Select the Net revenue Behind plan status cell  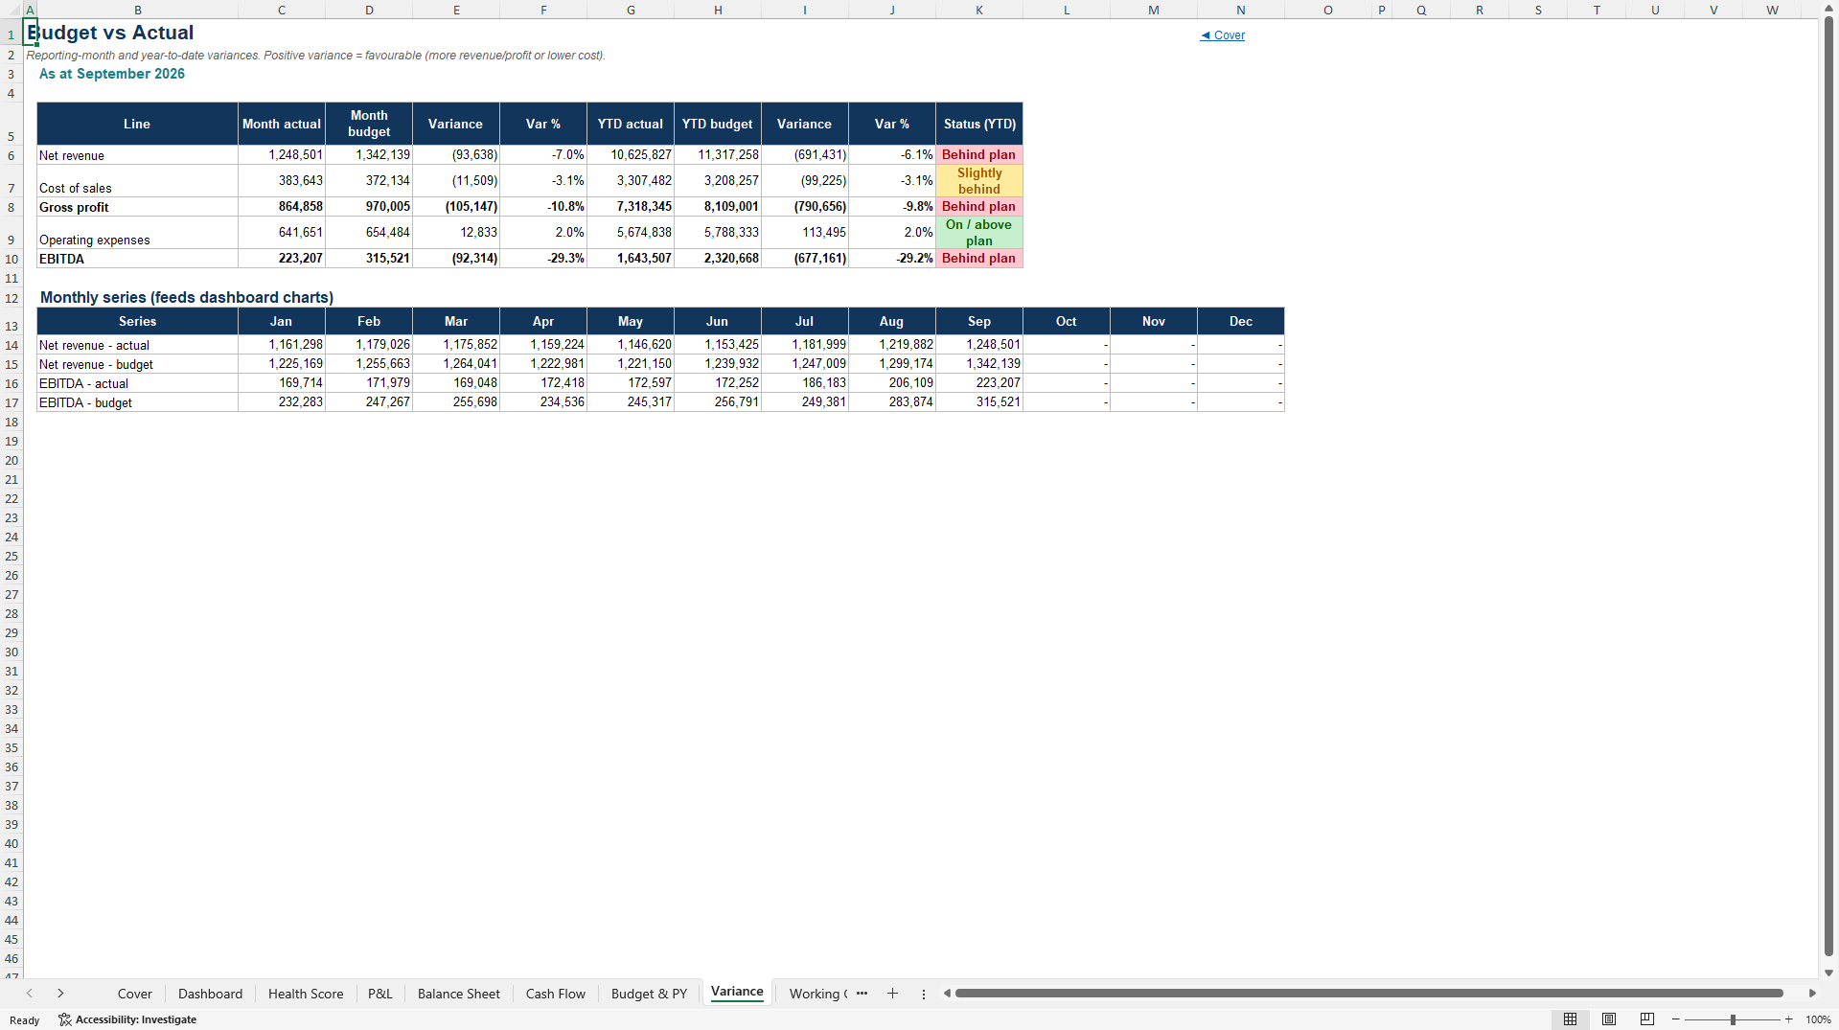point(979,154)
